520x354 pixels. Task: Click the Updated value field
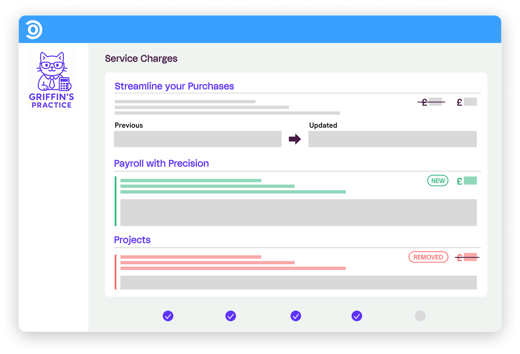393,139
